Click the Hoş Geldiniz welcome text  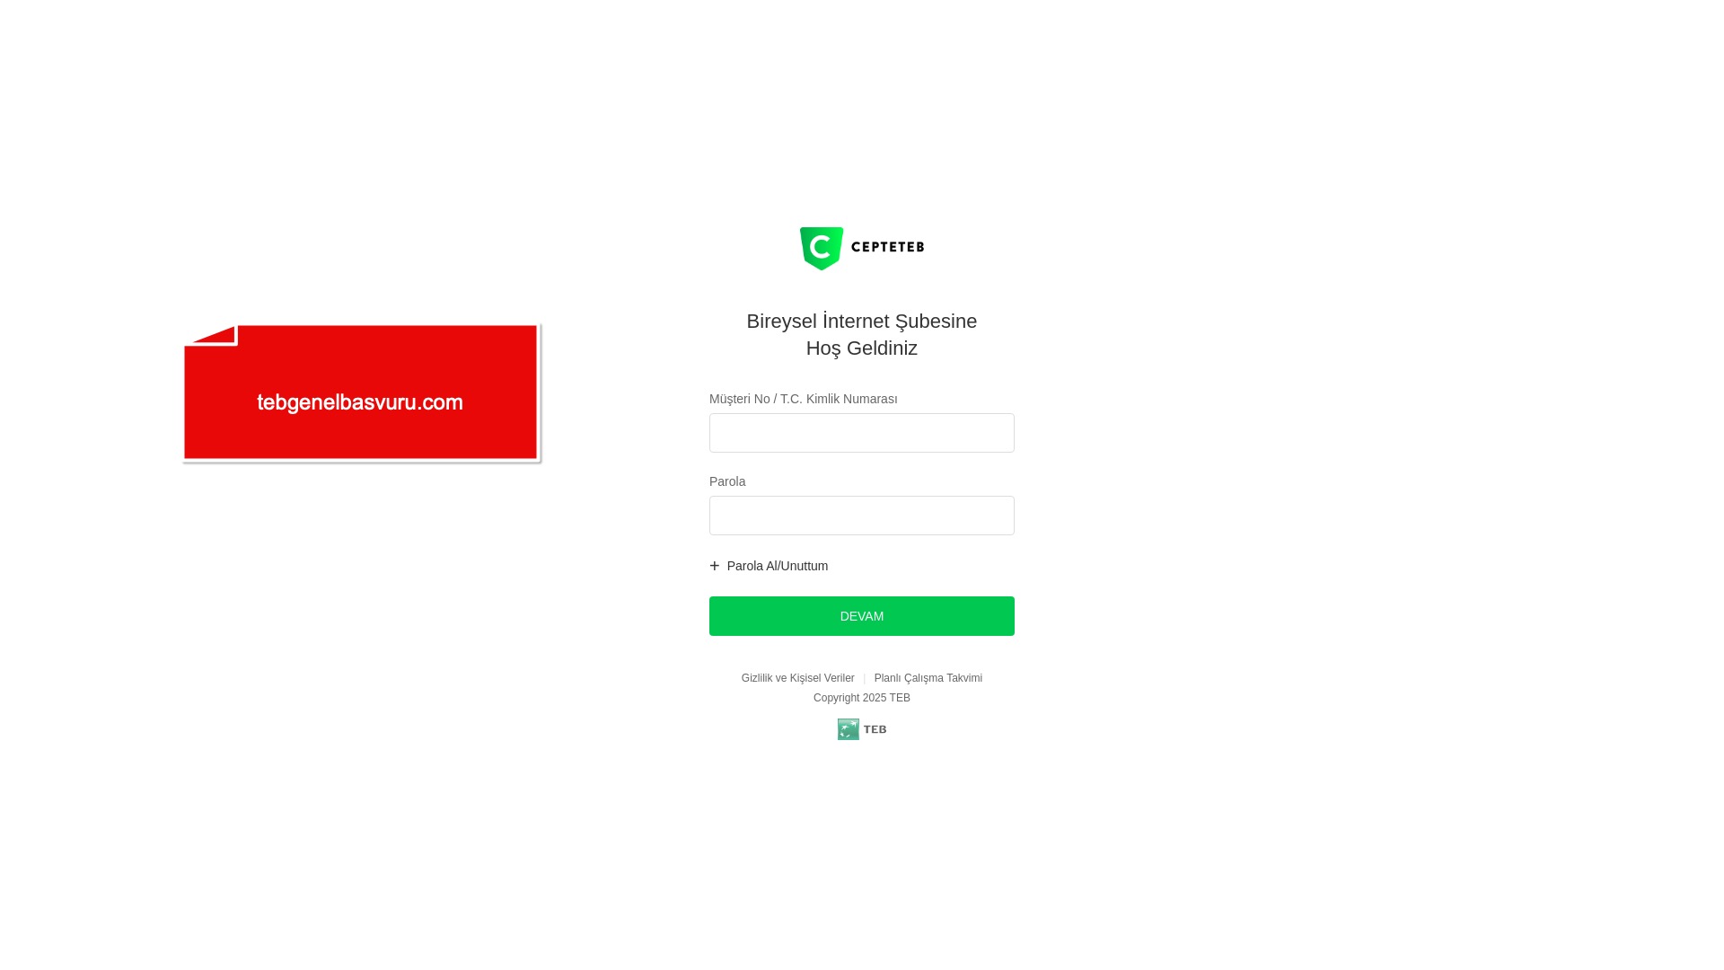click(x=862, y=348)
